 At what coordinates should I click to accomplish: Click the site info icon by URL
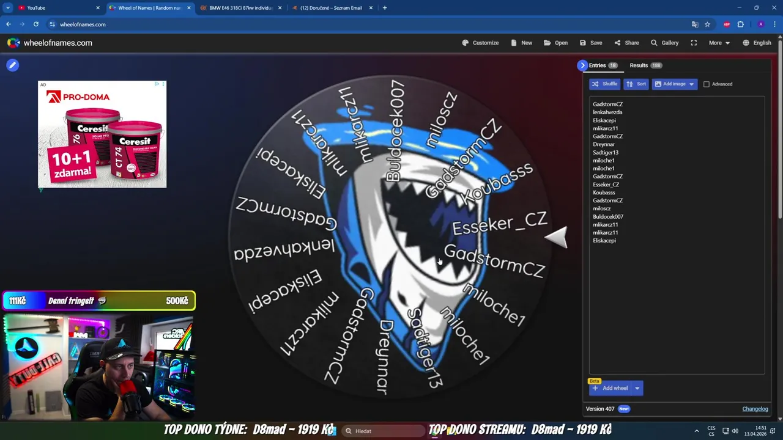(52, 24)
